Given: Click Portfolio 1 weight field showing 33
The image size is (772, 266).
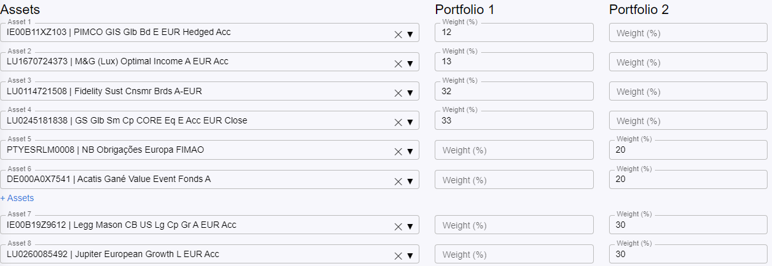Looking at the screenshot, I should (514, 121).
